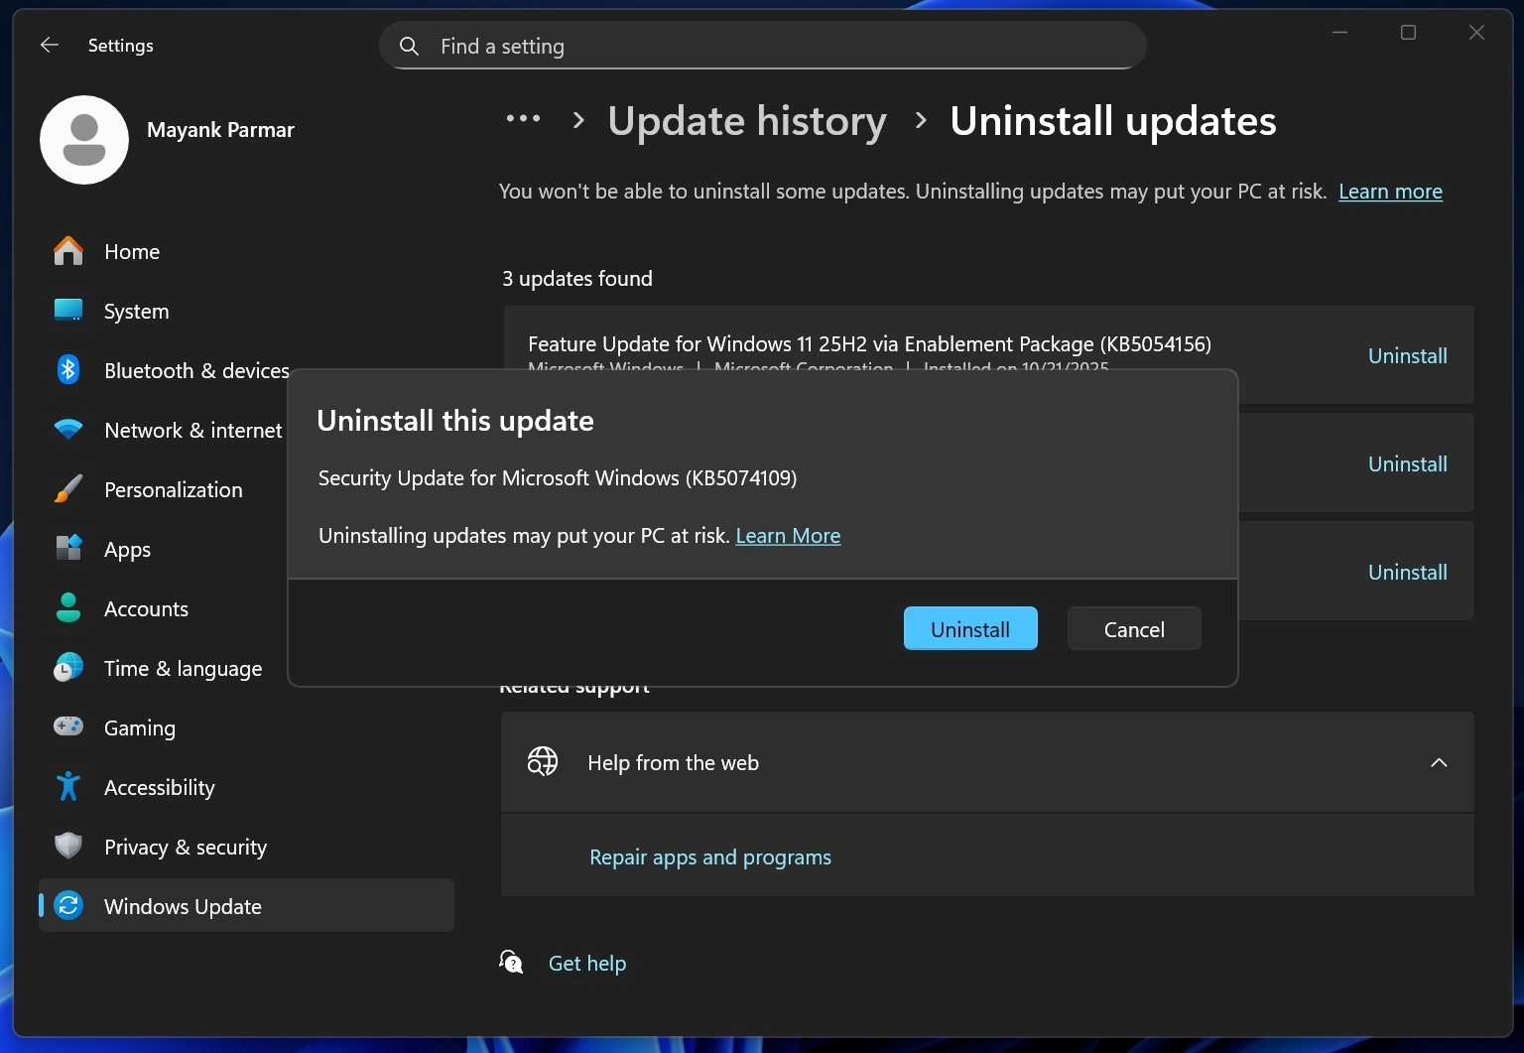Click the Find a setting search box
The width and height of the screenshot is (1524, 1053).
(762, 45)
